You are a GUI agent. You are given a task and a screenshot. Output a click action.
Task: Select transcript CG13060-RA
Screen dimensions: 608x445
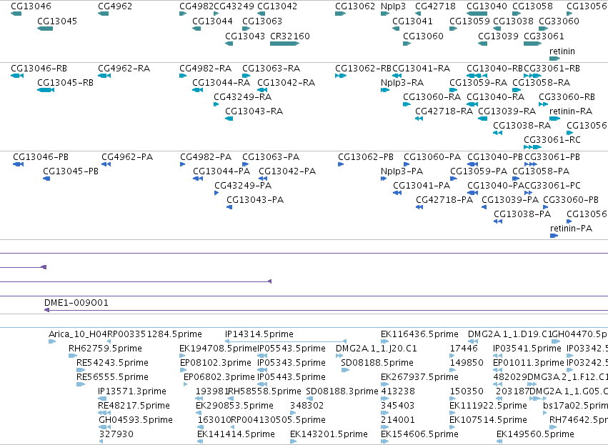(x=432, y=97)
